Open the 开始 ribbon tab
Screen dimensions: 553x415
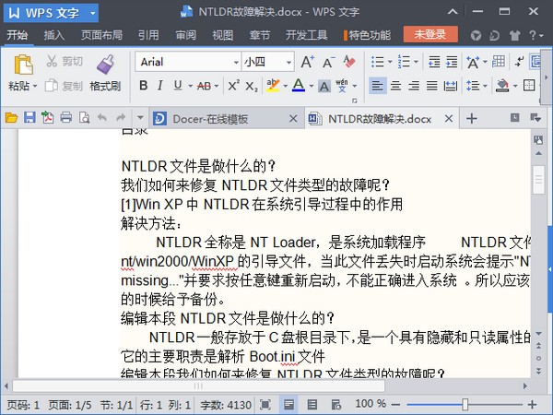coord(17,35)
